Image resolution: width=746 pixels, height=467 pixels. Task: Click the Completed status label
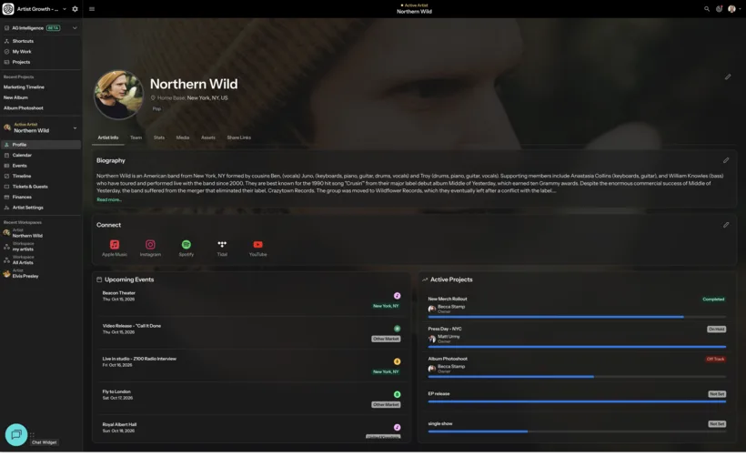pos(713,299)
